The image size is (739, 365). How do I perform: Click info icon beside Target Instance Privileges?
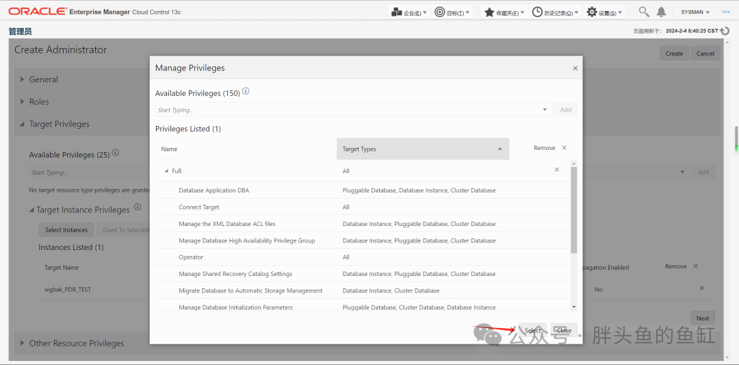tap(138, 207)
